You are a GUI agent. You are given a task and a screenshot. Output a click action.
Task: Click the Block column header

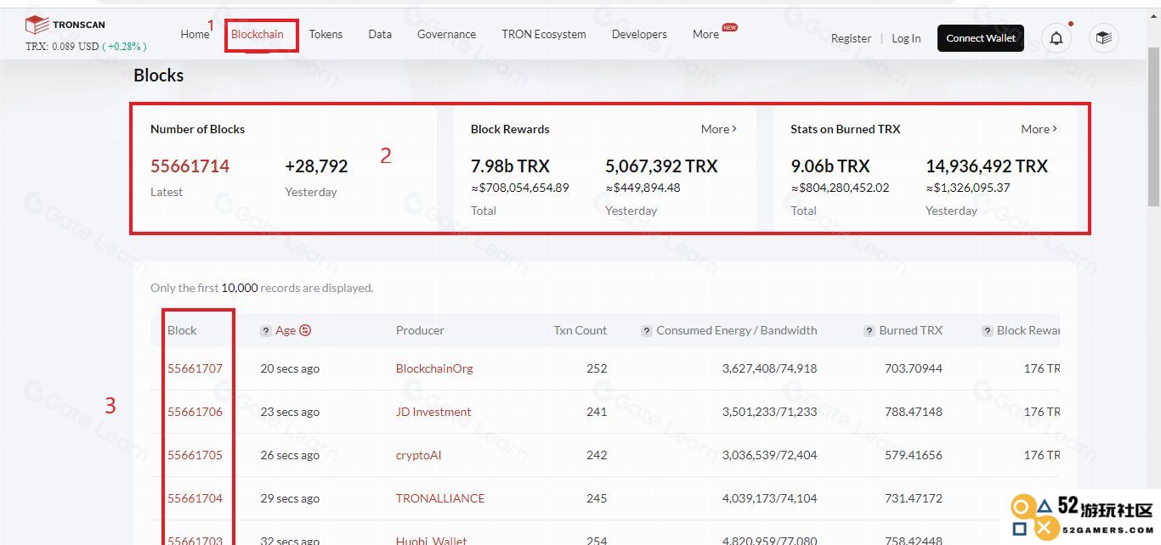(182, 330)
